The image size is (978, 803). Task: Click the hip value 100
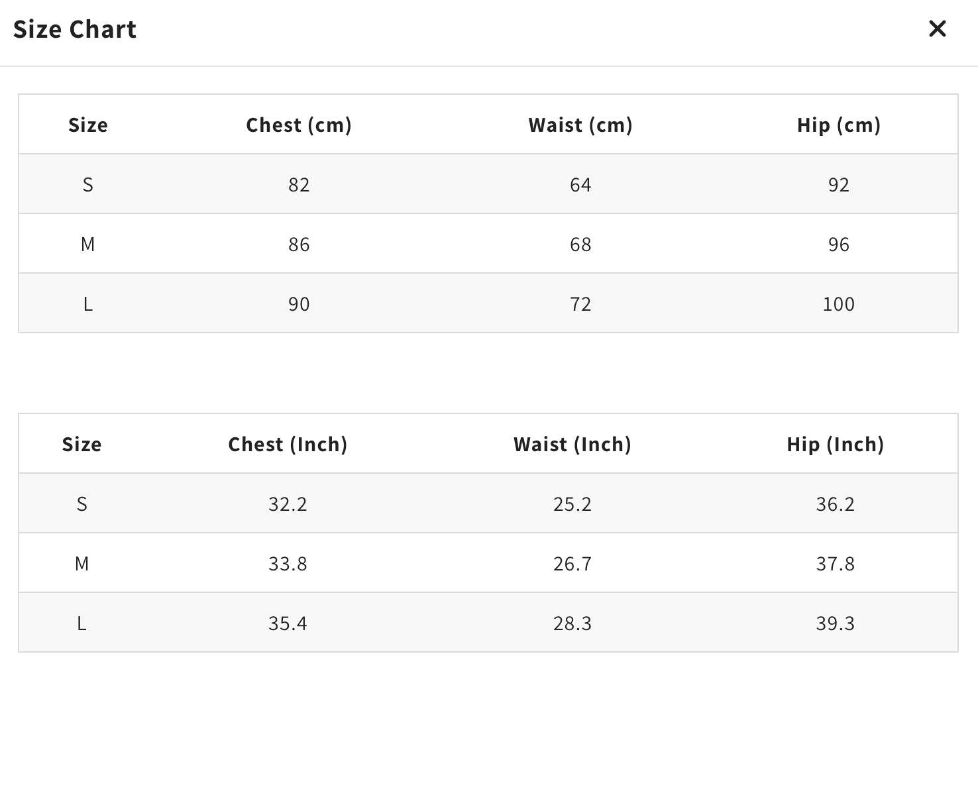tap(838, 304)
